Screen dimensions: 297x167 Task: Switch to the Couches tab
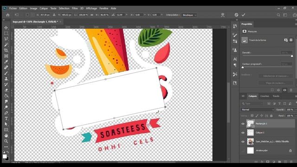pos(265,96)
